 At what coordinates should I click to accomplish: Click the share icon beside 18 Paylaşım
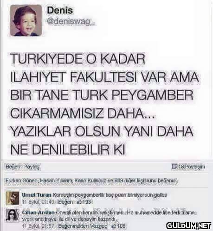click(x=174, y=166)
